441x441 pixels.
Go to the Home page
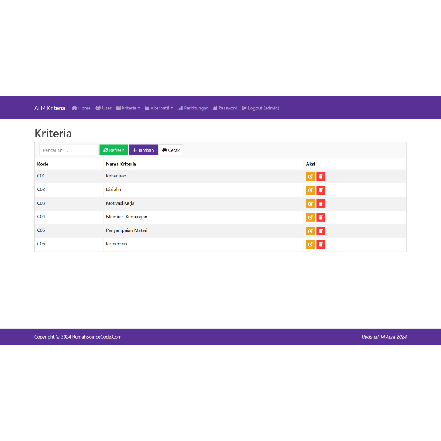[81, 108]
